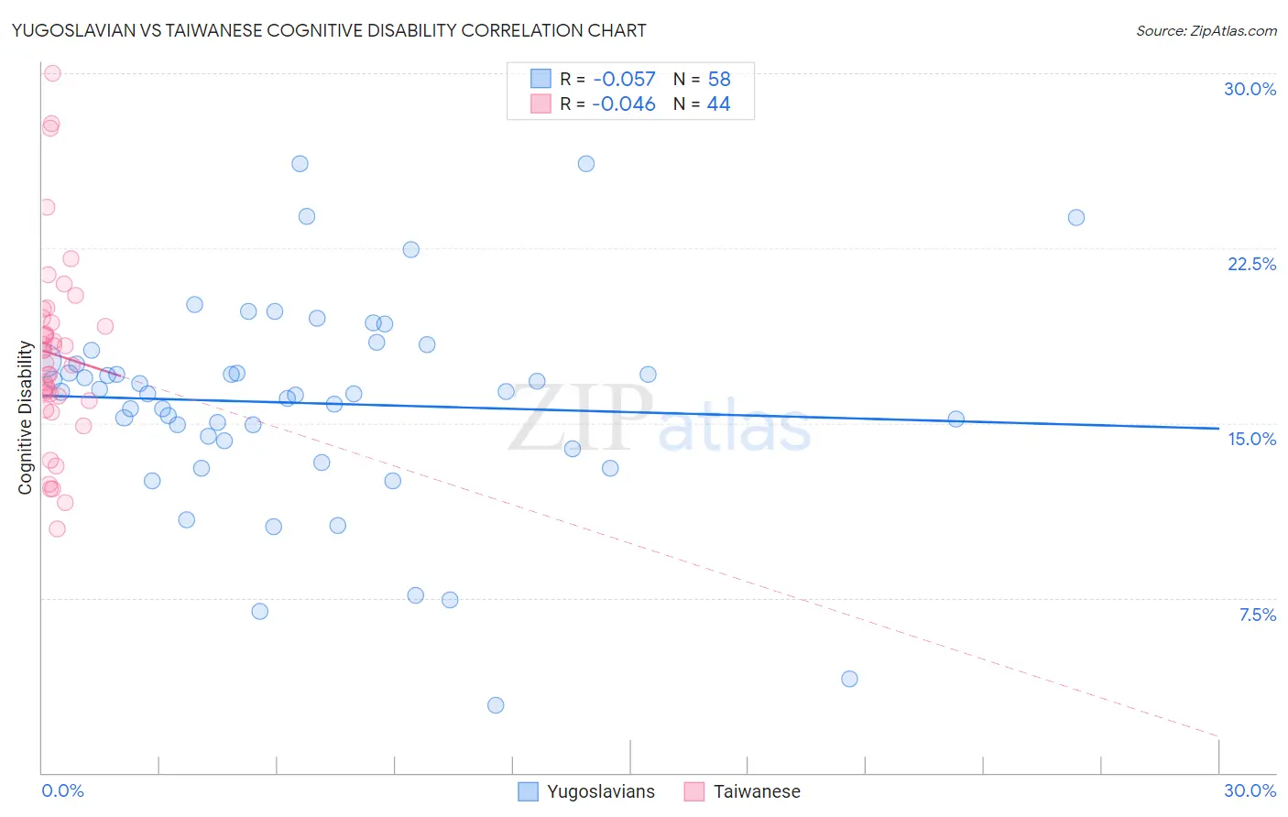
Task: Click the chart title text
Action: 329,30
